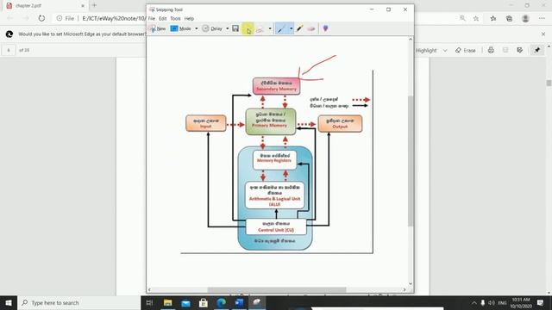Select the Pen tool in Snipping Tool
The height and width of the screenshot is (310, 552).
(281, 28)
